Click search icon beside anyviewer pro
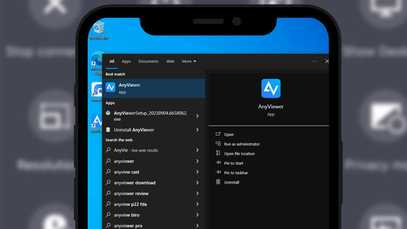407x229 pixels. (108, 225)
